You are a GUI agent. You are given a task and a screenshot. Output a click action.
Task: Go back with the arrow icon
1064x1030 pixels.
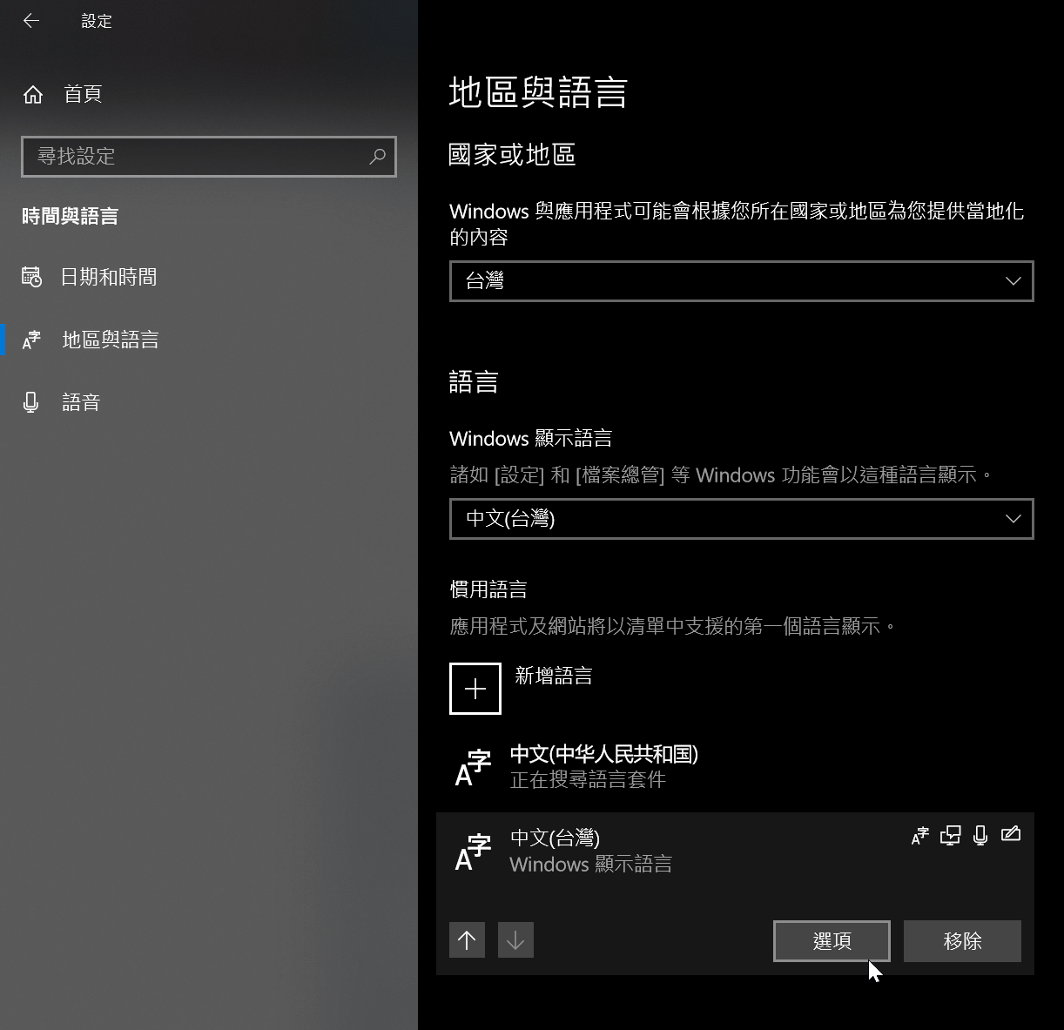coord(31,21)
